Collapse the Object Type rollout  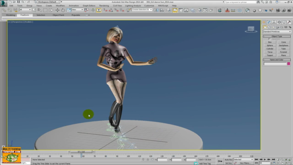coord(277,36)
